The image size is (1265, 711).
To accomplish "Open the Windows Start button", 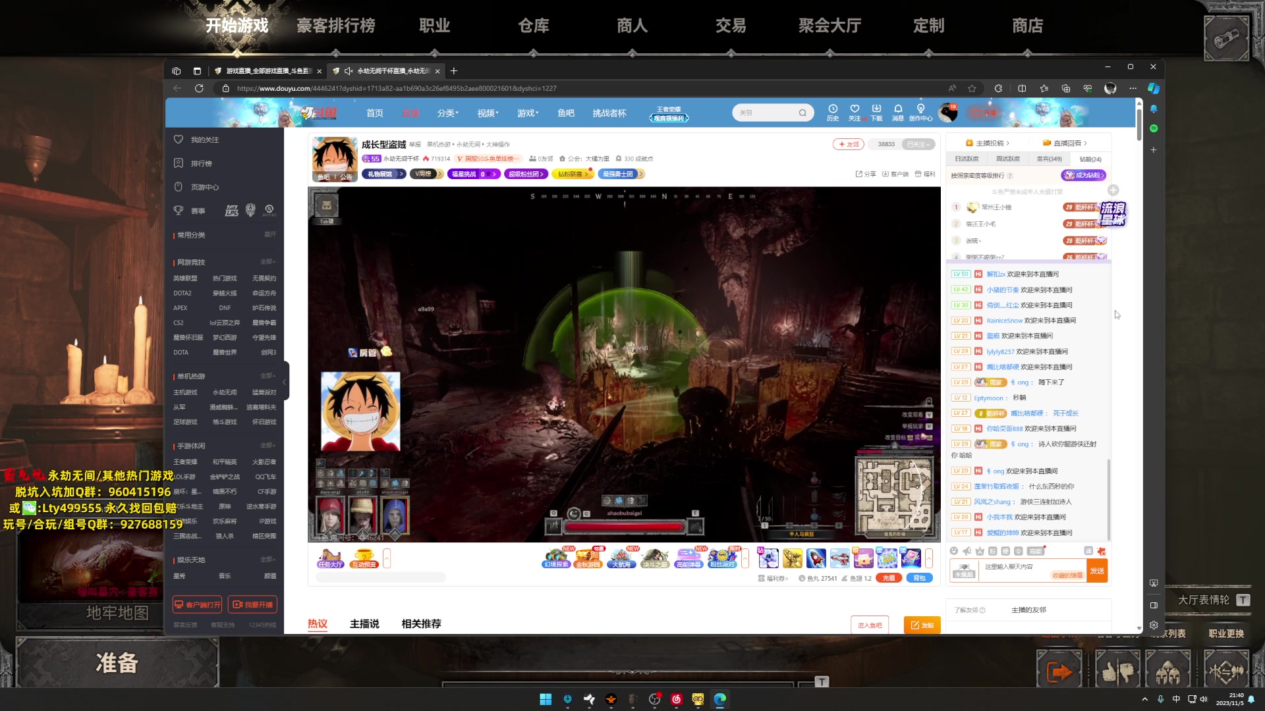I will coord(546,699).
